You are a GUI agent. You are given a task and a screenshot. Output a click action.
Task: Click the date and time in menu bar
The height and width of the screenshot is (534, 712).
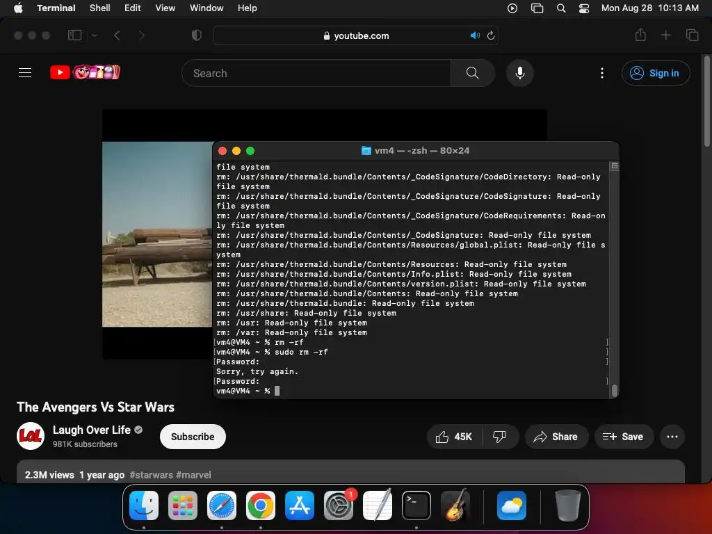[650, 8]
